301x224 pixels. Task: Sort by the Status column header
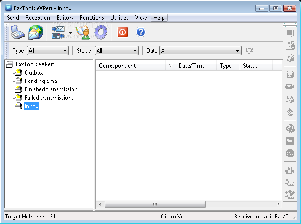(256, 66)
